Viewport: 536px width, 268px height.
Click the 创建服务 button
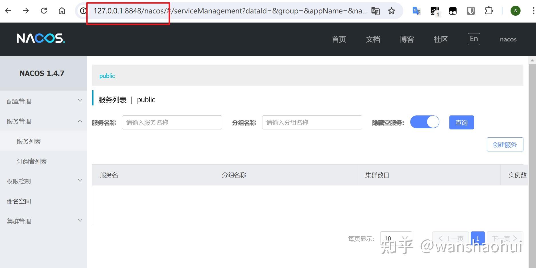[x=505, y=145]
